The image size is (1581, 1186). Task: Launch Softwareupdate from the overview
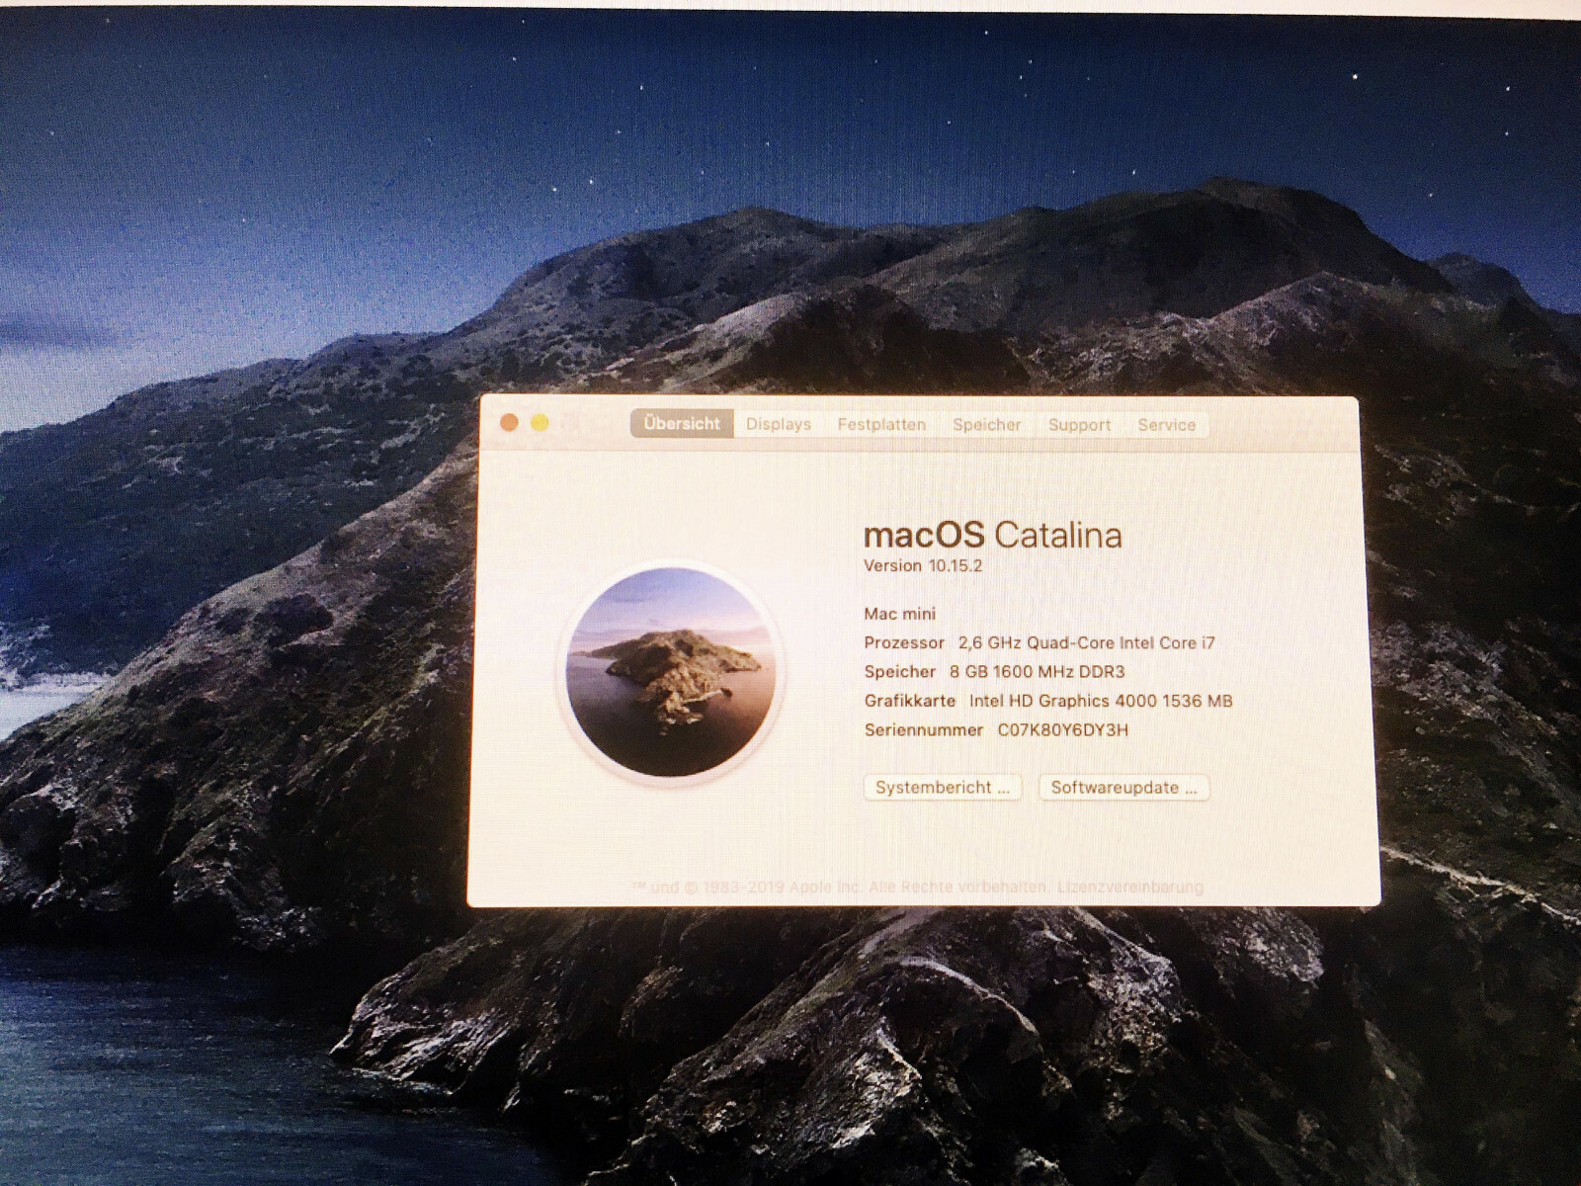point(1123,788)
